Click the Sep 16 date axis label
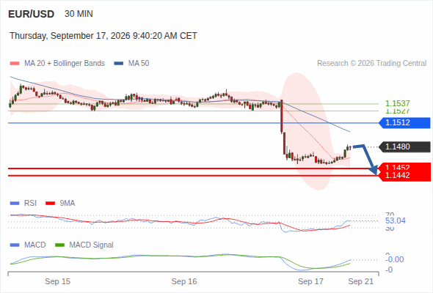This screenshot has height=293, width=433. (184, 281)
